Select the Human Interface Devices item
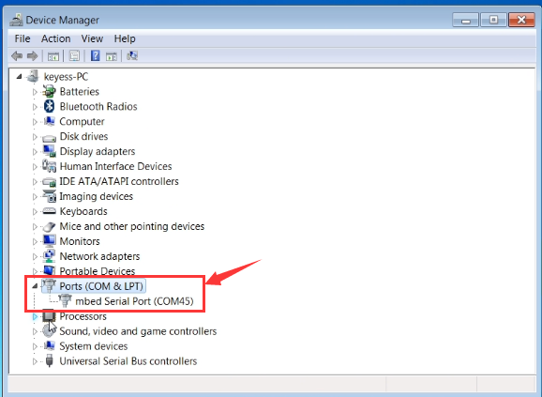 (115, 166)
